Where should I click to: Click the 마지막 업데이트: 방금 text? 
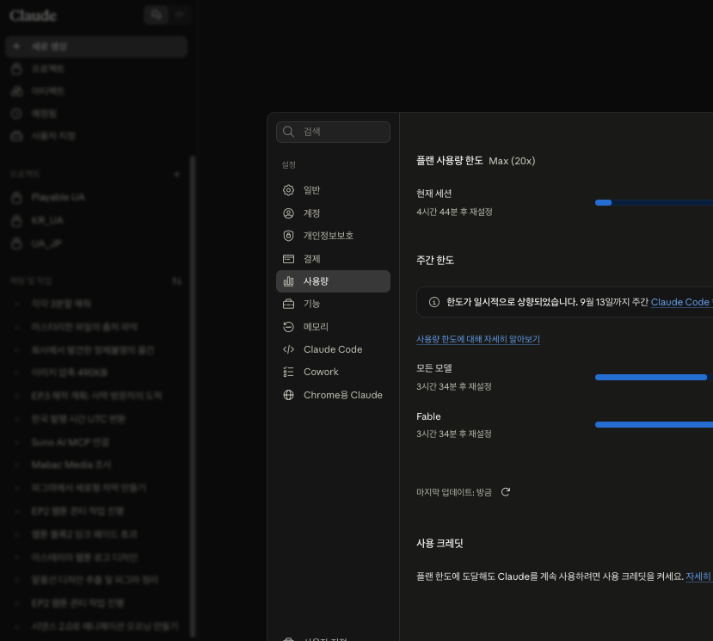coord(454,492)
